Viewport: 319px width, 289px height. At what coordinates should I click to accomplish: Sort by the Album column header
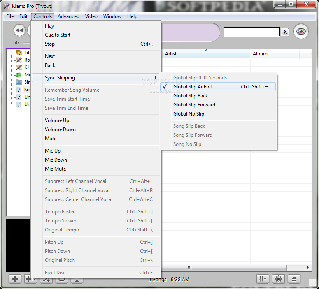[275, 54]
